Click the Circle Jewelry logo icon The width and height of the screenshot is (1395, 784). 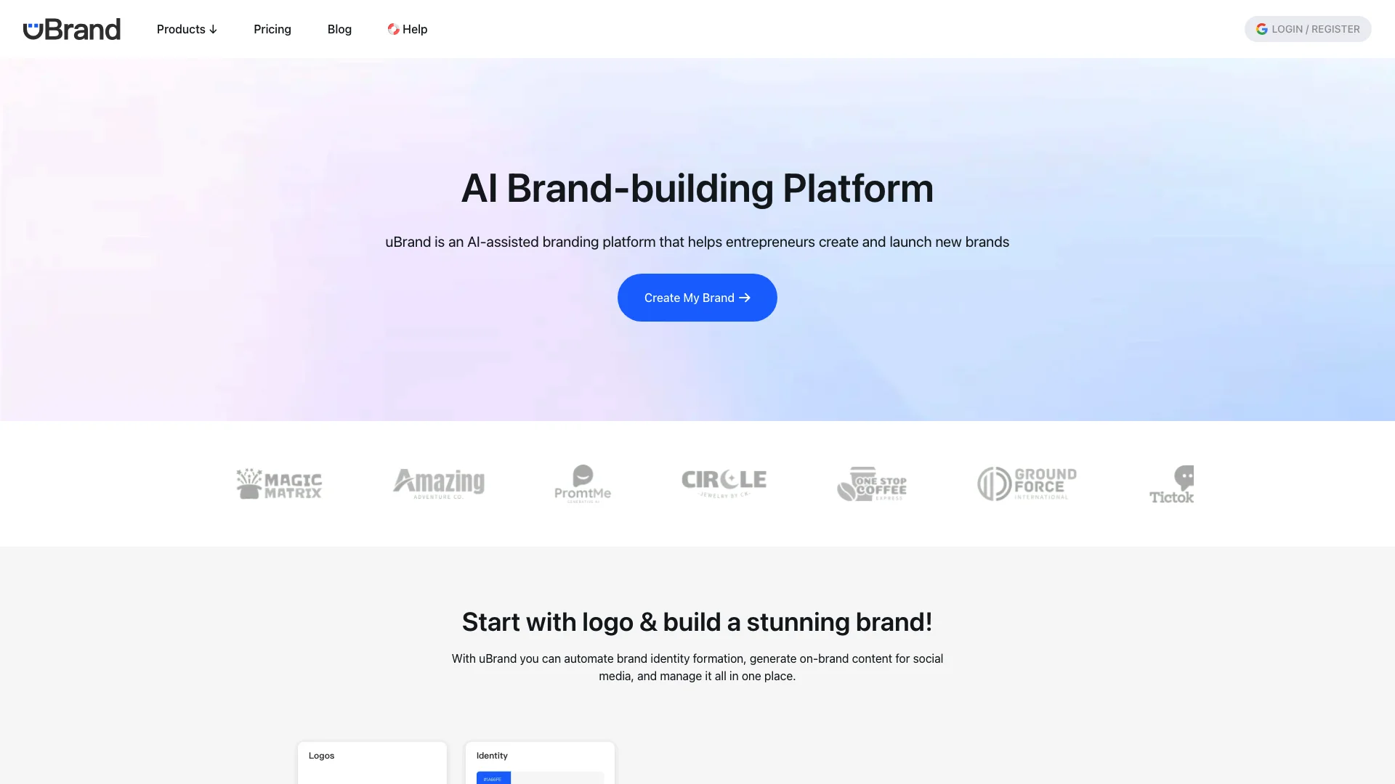point(724,483)
